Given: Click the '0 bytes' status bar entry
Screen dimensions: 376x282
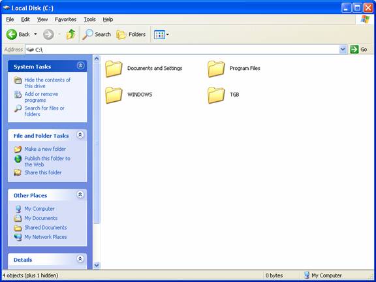Looking at the screenshot, I should click(274, 275).
